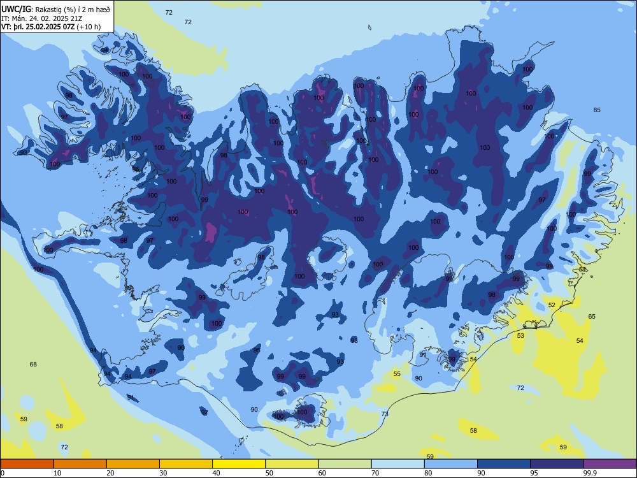Click the '10' tick label on the legend
This screenshot has width=637, height=478.
[57, 473]
